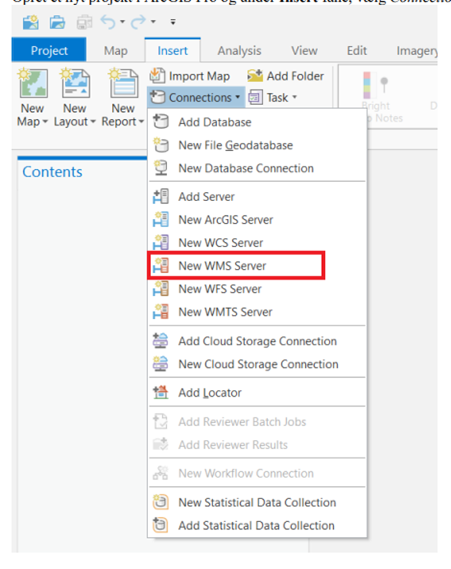This screenshot has height=569, width=451.
Task: Open the View ribbon tab
Action: (305, 50)
